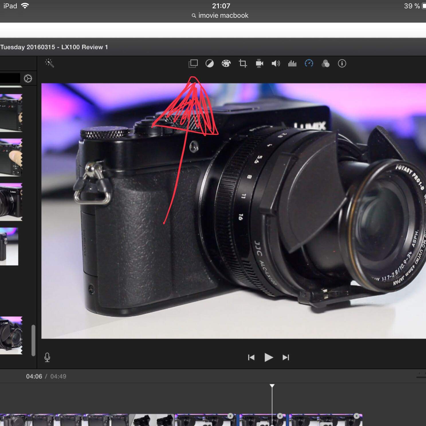Select the first browser clip thumbnail
426x426 pixels.
pos(11,113)
